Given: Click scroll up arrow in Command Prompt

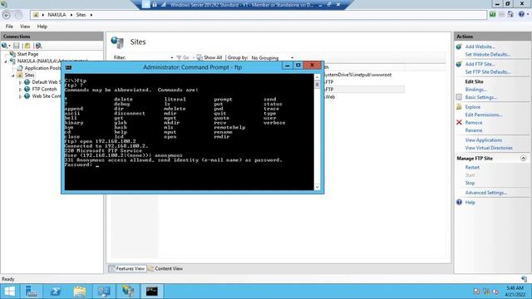Looking at the screenshot, I should coord(317,77).
